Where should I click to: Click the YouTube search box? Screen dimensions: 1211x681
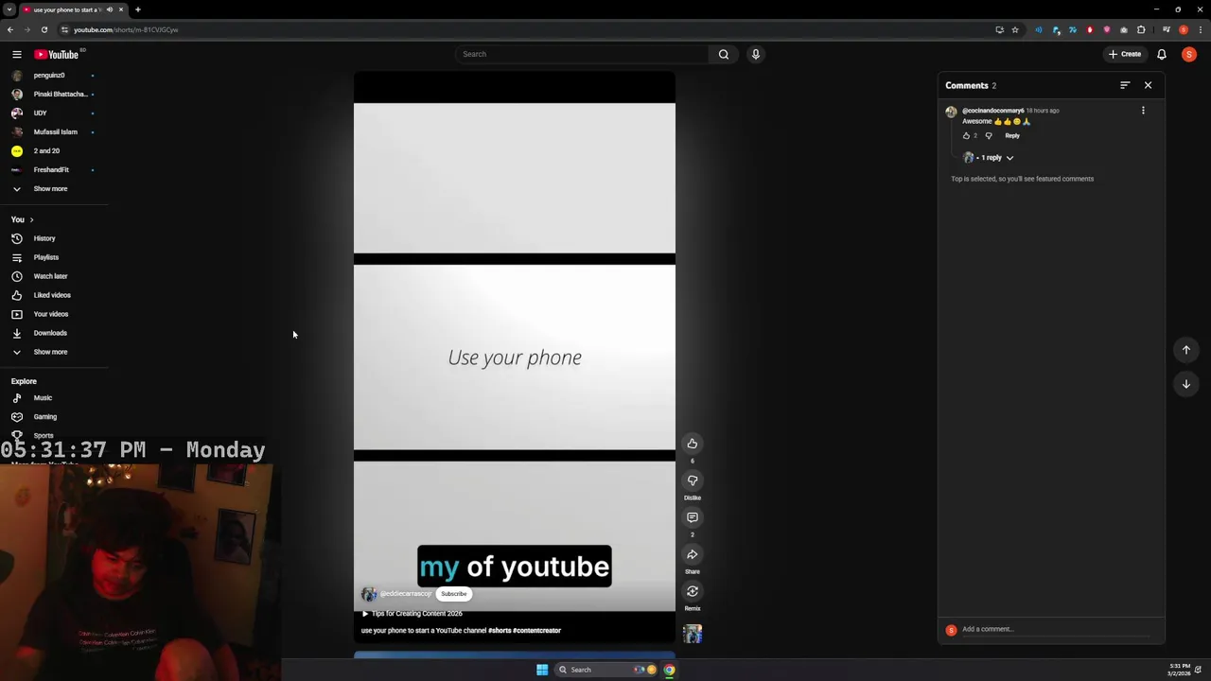[581, 54]
